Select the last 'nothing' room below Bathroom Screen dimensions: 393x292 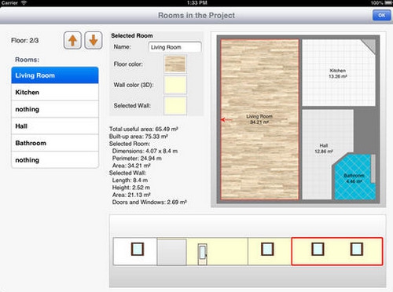point(55,160)
